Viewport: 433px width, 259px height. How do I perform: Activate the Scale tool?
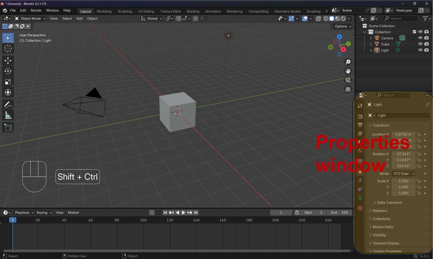pyautogui.click(x=8, y=82)
